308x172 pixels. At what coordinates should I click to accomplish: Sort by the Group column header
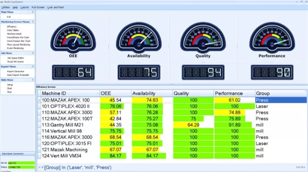pos(281,93)
